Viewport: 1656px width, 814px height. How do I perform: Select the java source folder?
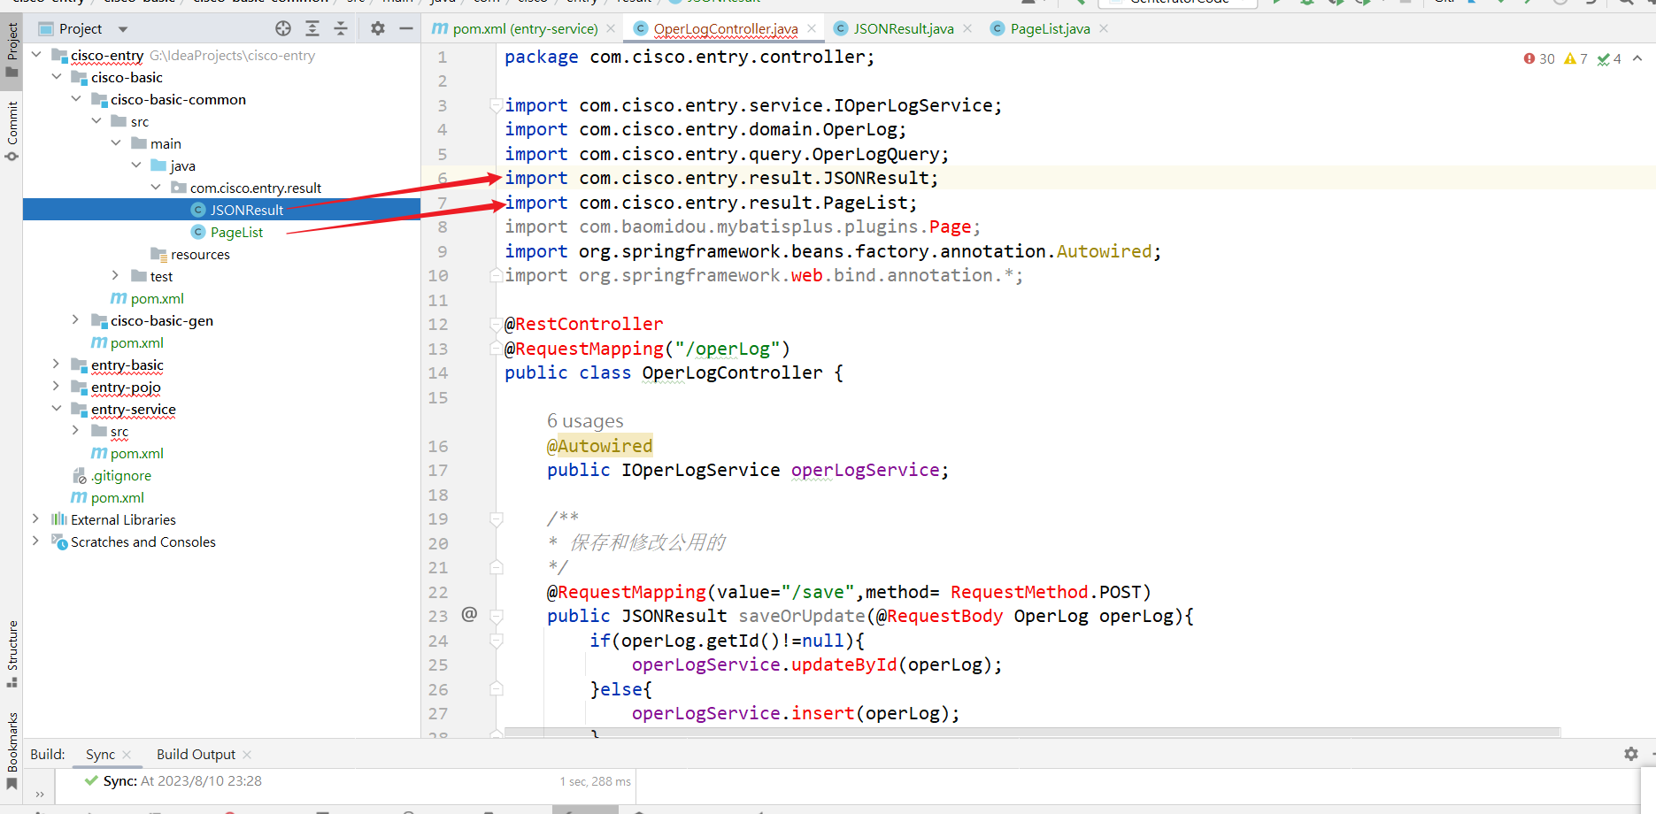click(182, 165)
